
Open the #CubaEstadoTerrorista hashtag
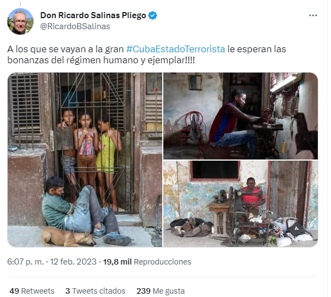point(175,49)
